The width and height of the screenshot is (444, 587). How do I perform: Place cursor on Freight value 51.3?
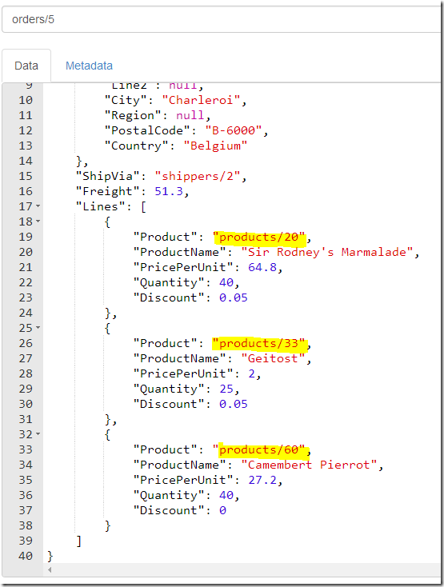click(169, 191)
